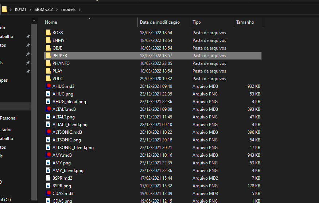Image resolution: width=319 pixels, height=203 pixels.
Task: Click the address bar folder icon
Action: 4,9
